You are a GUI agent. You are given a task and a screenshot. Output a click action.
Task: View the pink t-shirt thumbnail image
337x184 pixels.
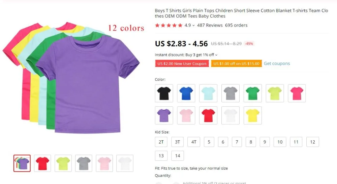(x=104, y=163)
